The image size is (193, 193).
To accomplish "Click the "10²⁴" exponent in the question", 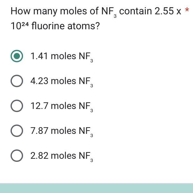I will [19, 26].
